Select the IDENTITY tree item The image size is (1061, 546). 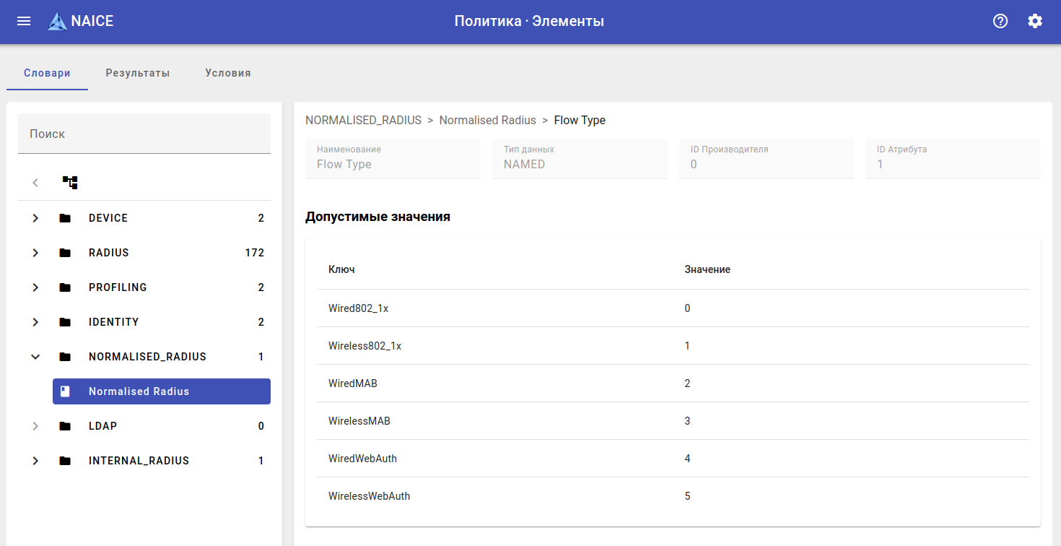click(x=114, y=322)
